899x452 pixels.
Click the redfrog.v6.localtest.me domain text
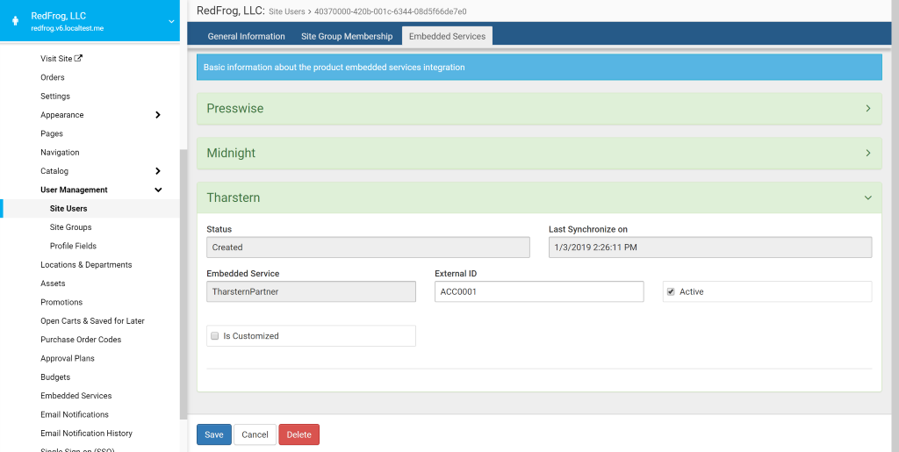pyautogui.click(x=67, y=28)
